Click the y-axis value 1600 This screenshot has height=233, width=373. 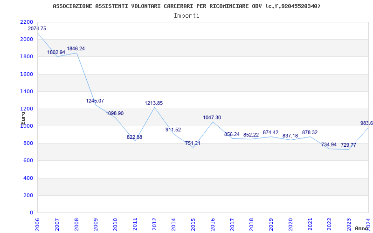[x=27, y=74]
